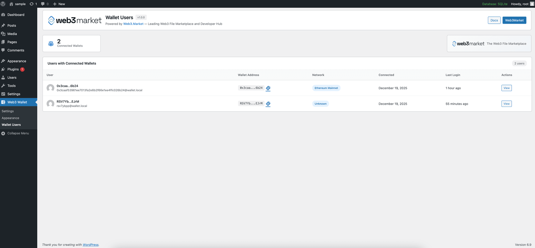Open the Plugins menu item
Screen dimensions: 535x248
coord(13,69)
